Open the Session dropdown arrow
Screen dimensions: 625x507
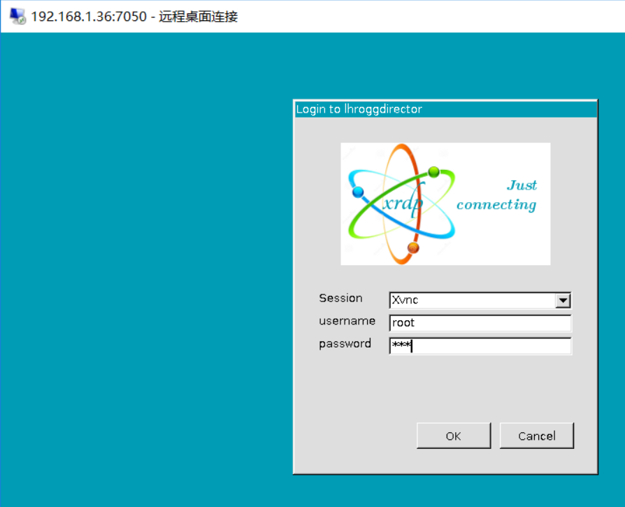pos(563,301)
